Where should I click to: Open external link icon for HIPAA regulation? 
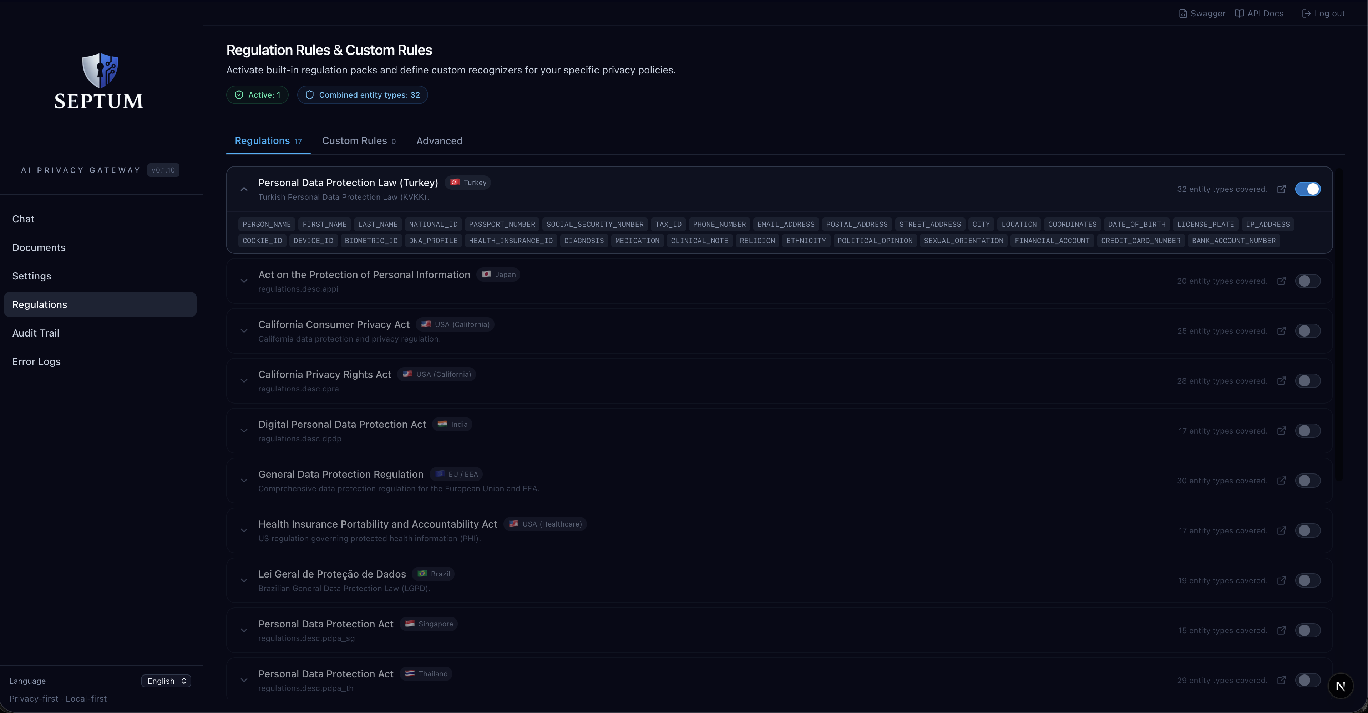[x=1281, y=530]
